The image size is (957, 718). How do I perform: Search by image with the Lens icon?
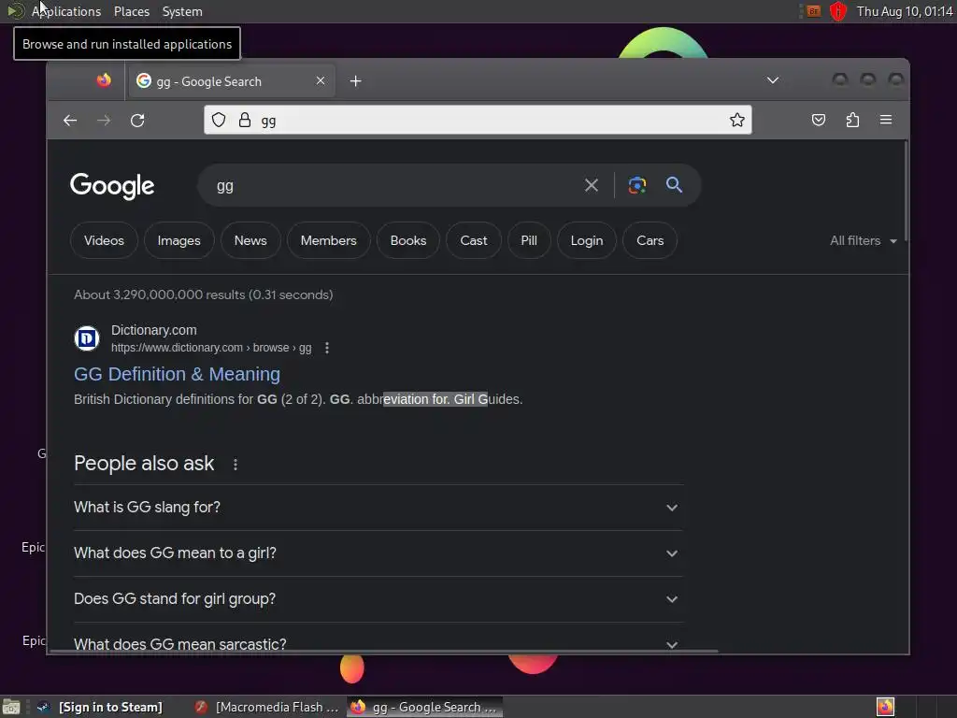637,185
